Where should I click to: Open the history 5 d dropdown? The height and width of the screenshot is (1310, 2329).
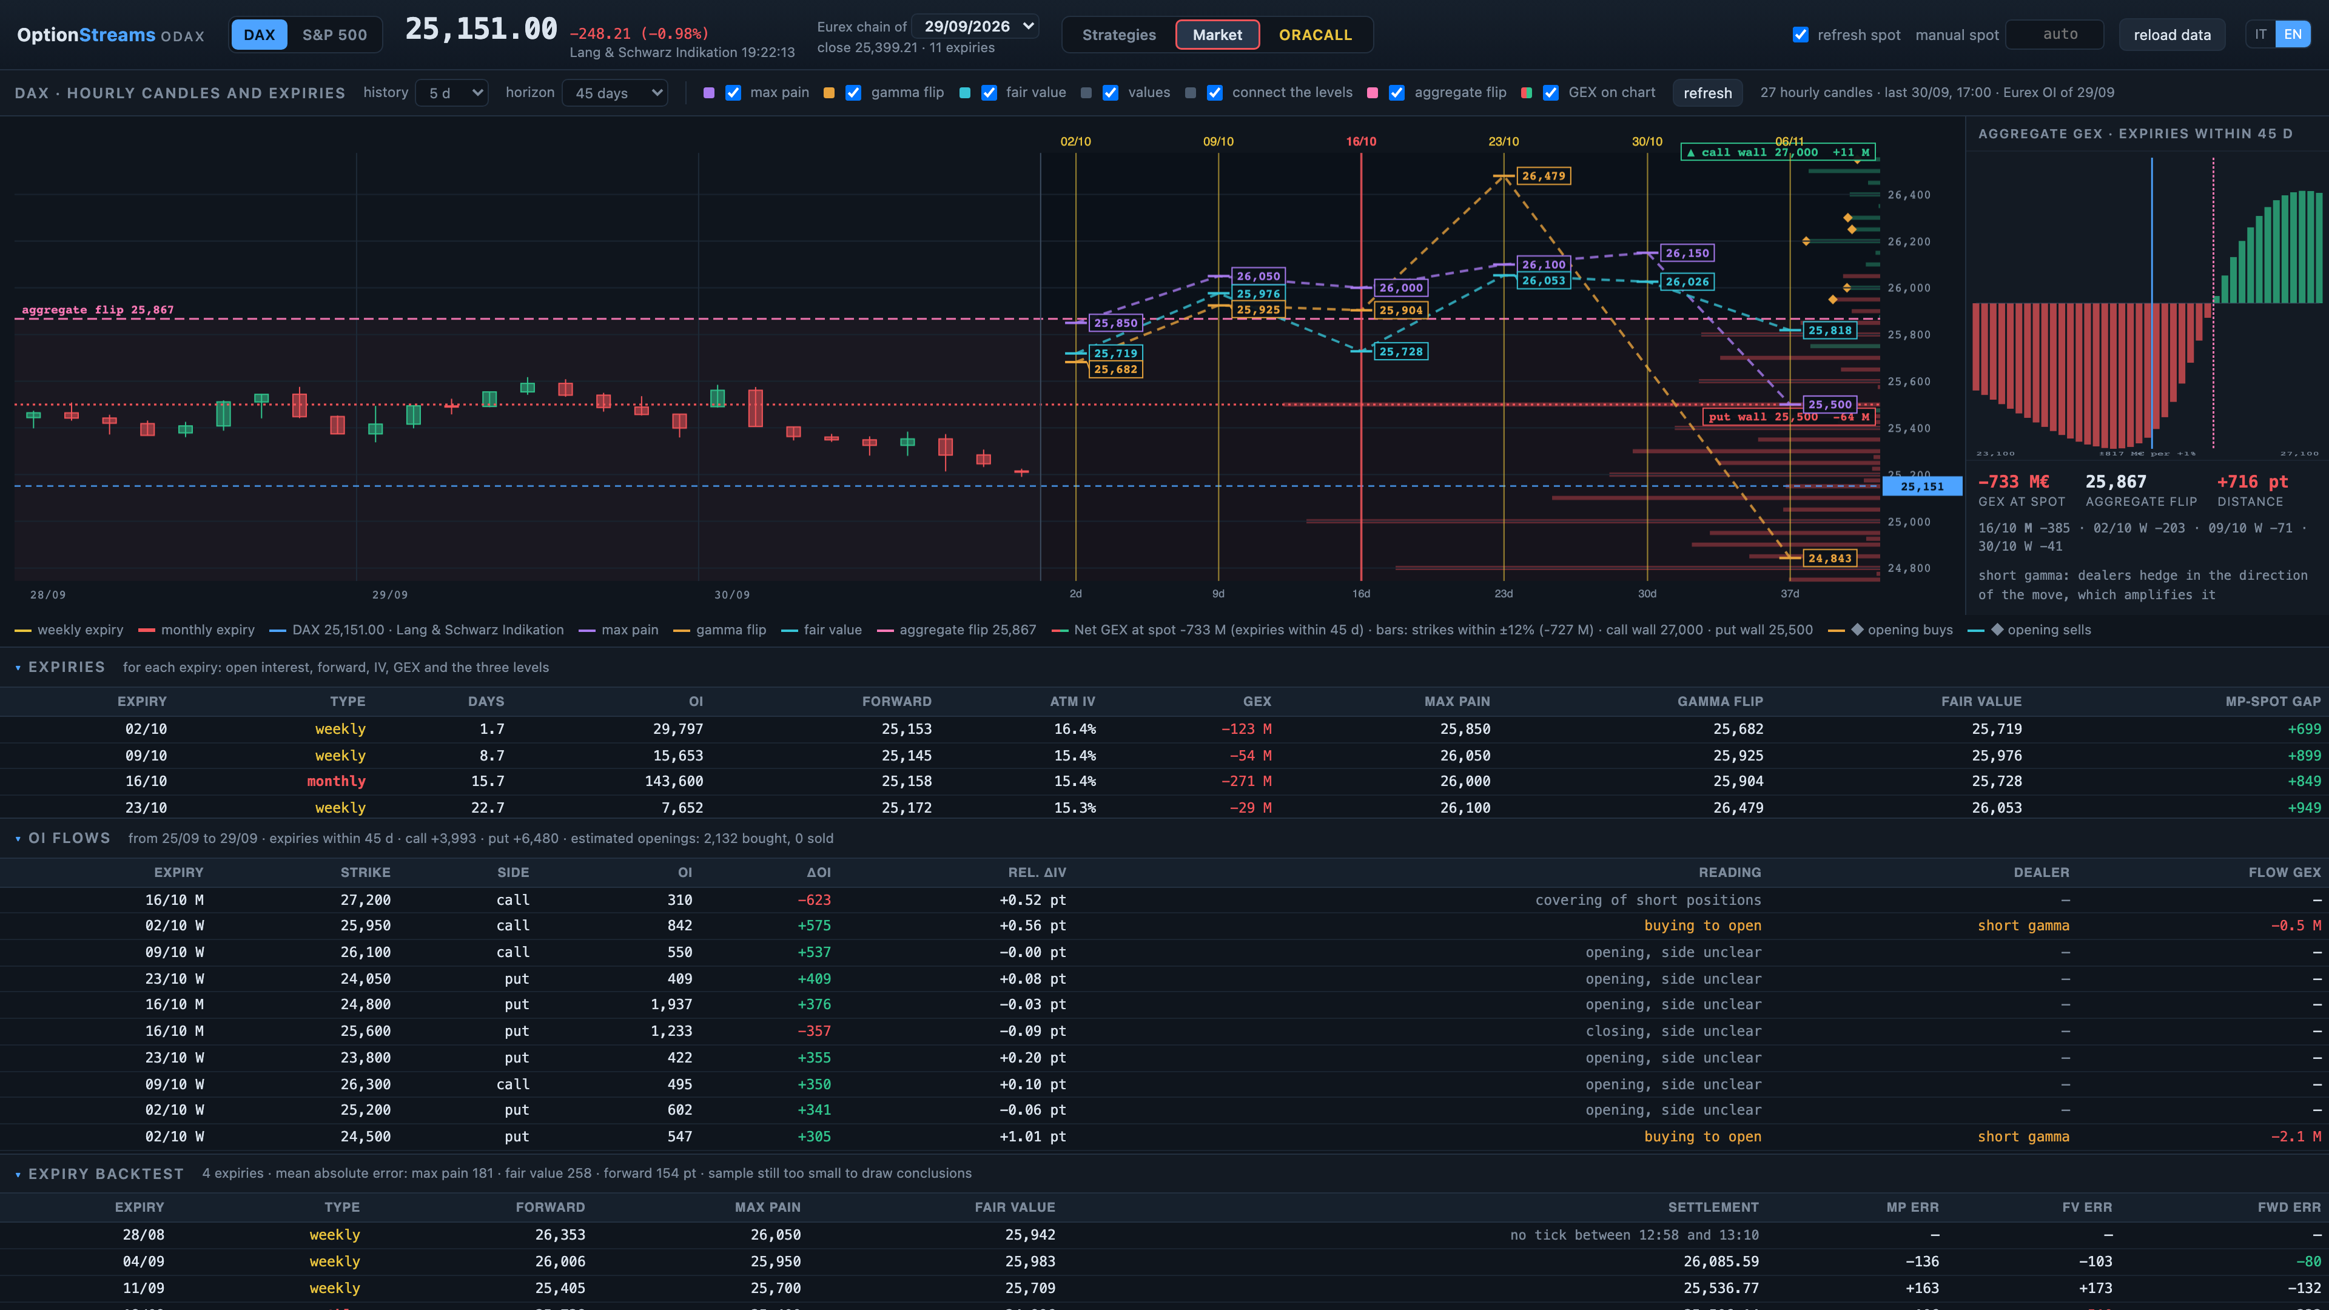coord(452,92)
